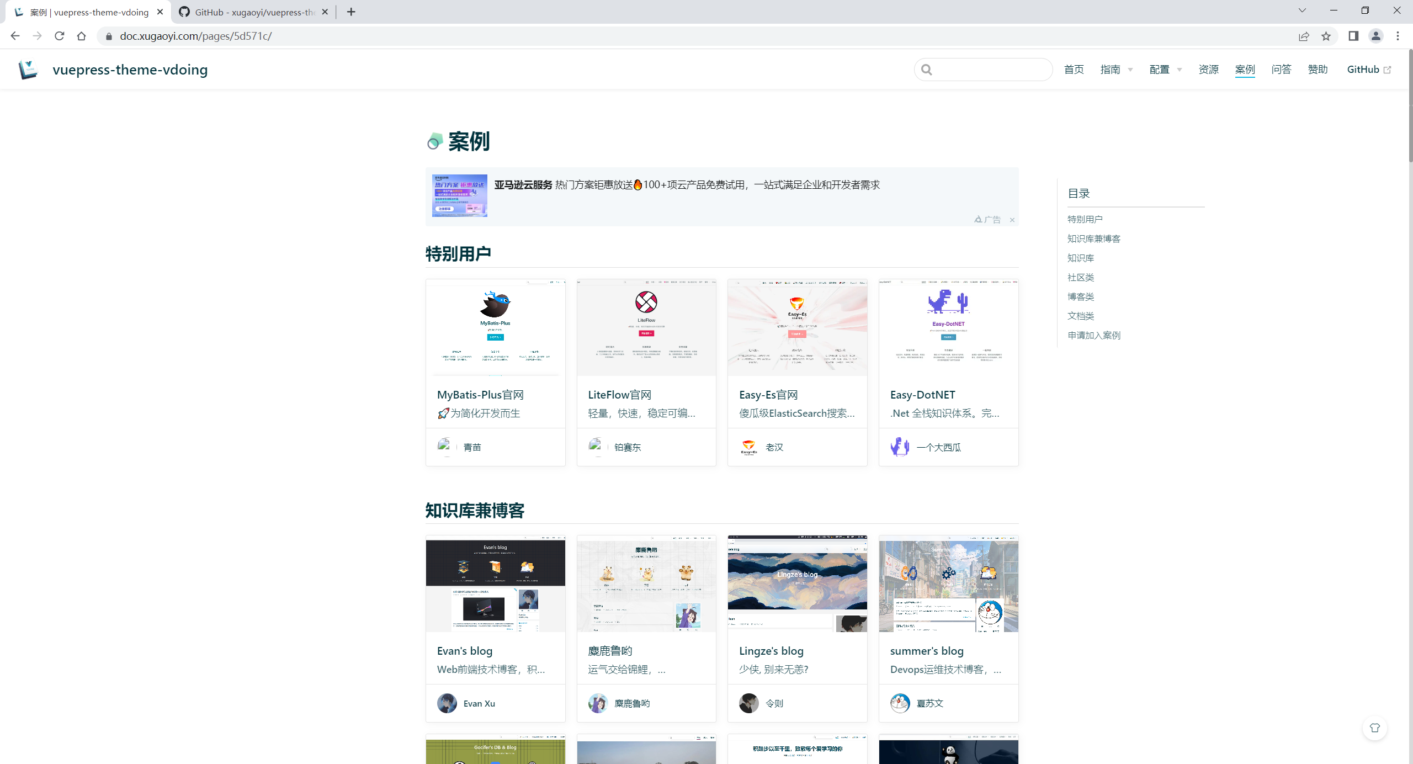Click the browser back arrow
1413x764 pixels.
coord(15,36)
